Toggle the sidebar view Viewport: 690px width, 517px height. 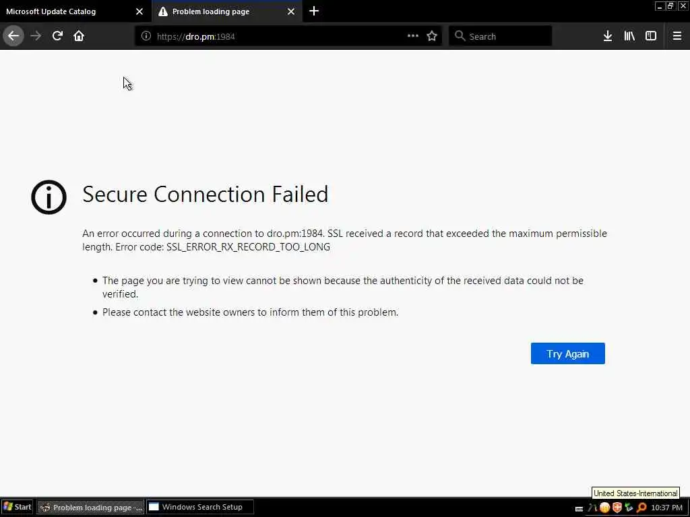click(651, 36)
